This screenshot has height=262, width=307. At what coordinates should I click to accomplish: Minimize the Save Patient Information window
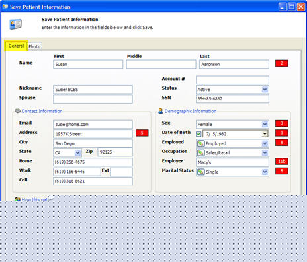(x=283, y=7)
